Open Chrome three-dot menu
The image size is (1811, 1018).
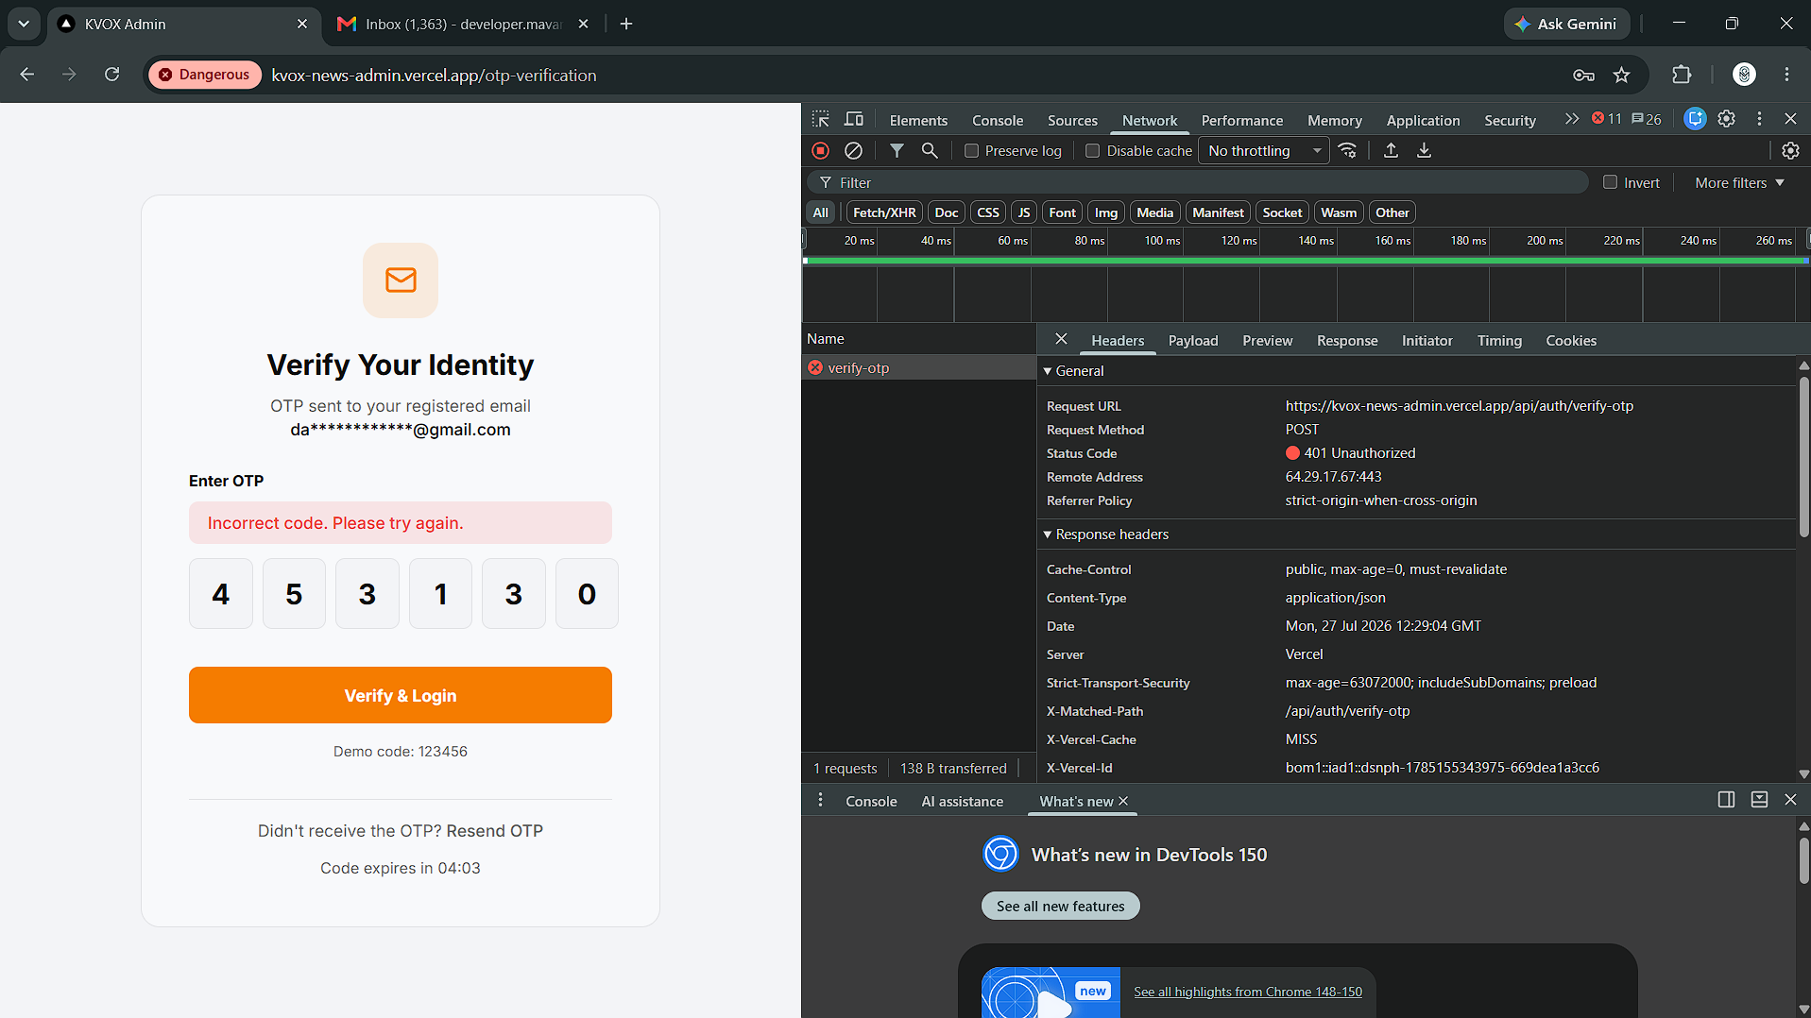tap(1786, 75)
